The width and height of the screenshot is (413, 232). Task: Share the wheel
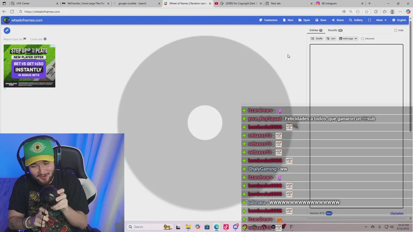tap(337, 20)
